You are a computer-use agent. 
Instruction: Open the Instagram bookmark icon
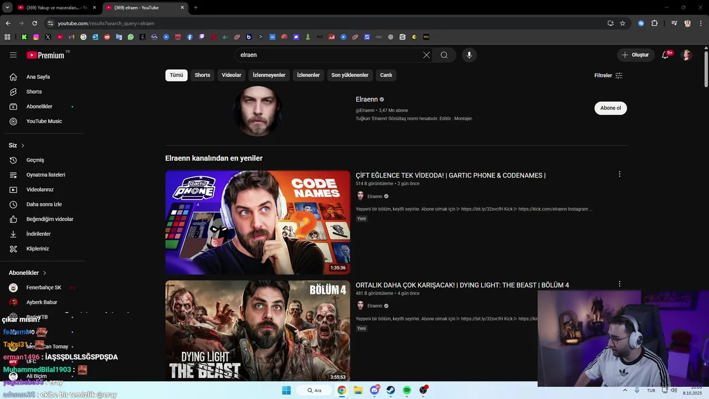click(x=36, y=37)
